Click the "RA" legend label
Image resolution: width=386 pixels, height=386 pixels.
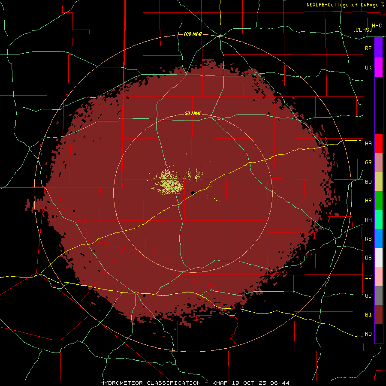click(368, 220)
